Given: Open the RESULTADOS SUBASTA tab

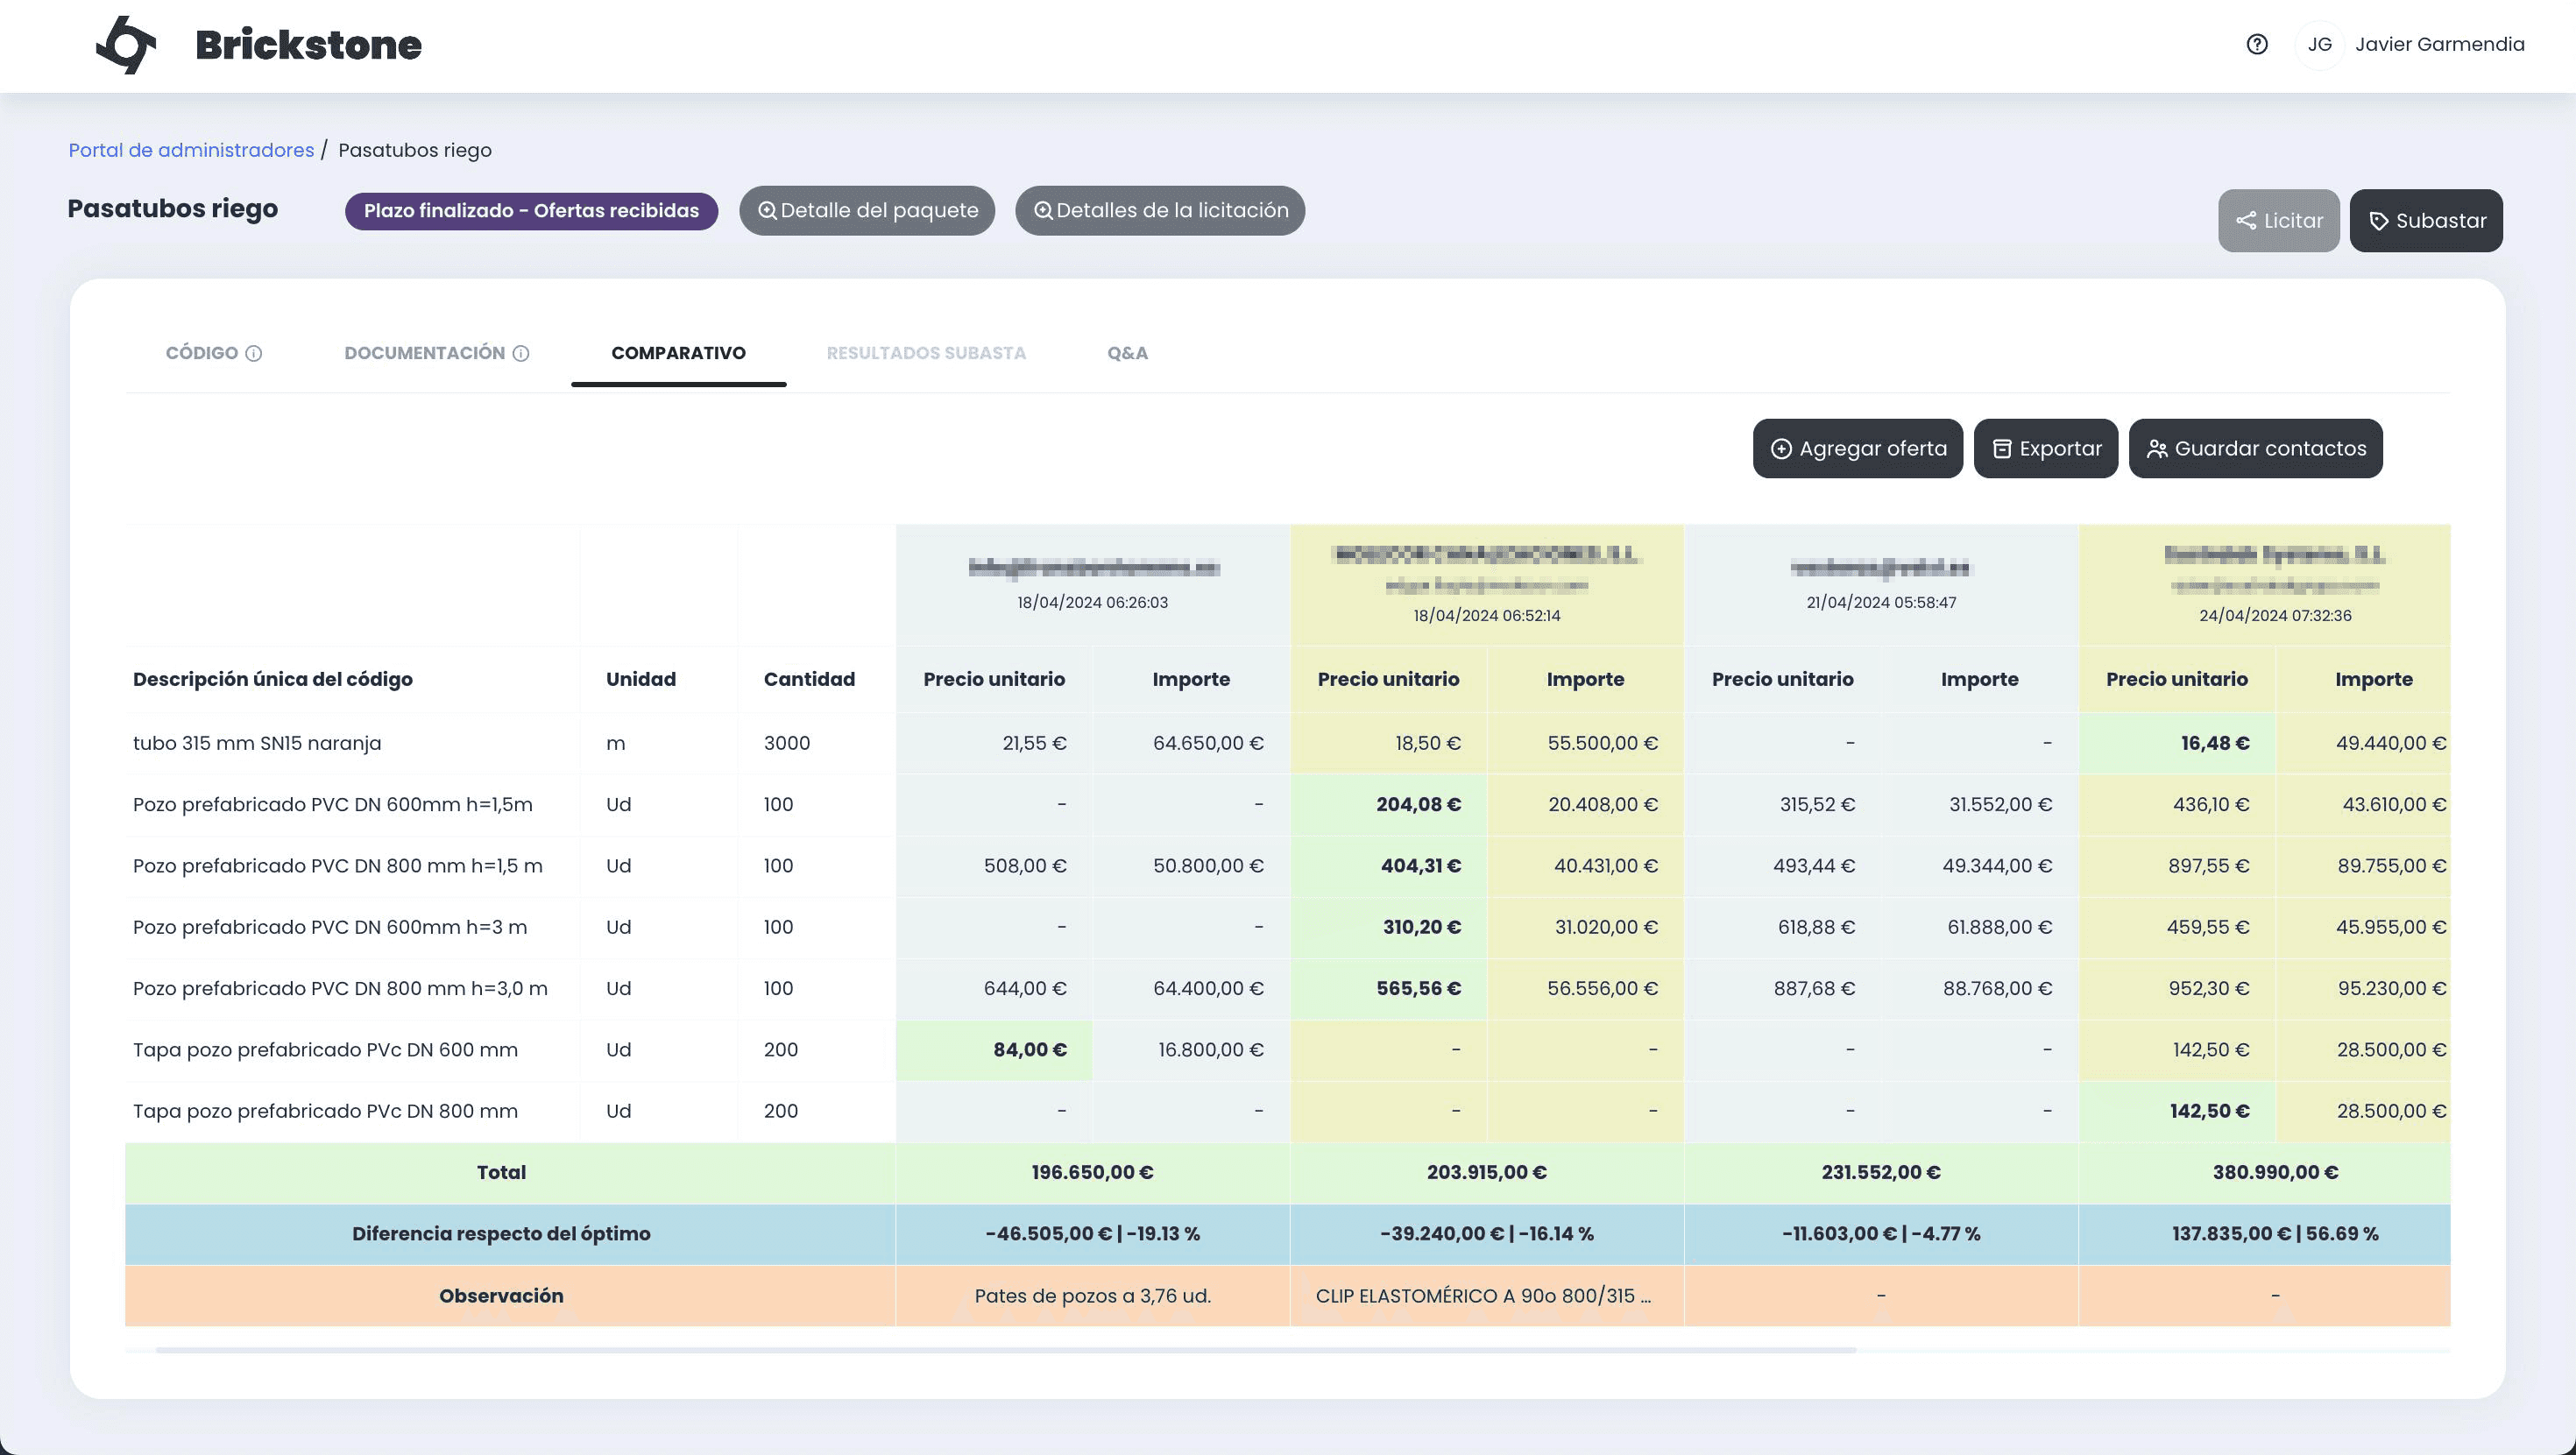Looking at the screenshot, I should pyautogui.click(x=926, y=353).
